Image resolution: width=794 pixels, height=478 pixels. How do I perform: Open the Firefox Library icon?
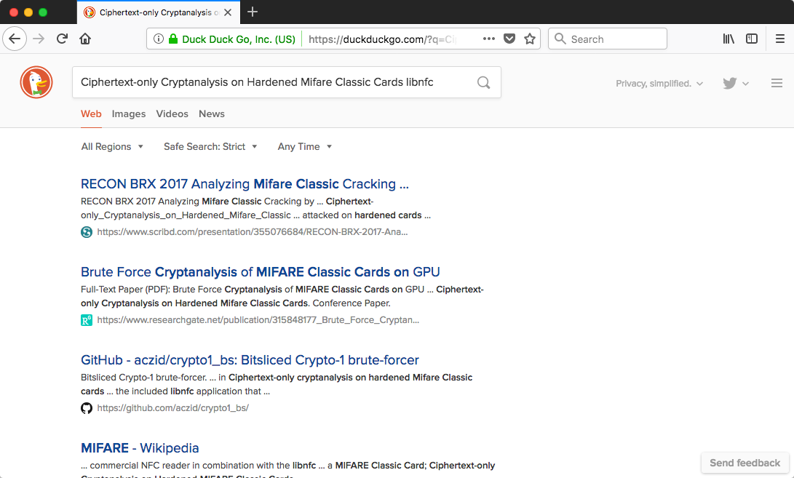tap(729, 39)
